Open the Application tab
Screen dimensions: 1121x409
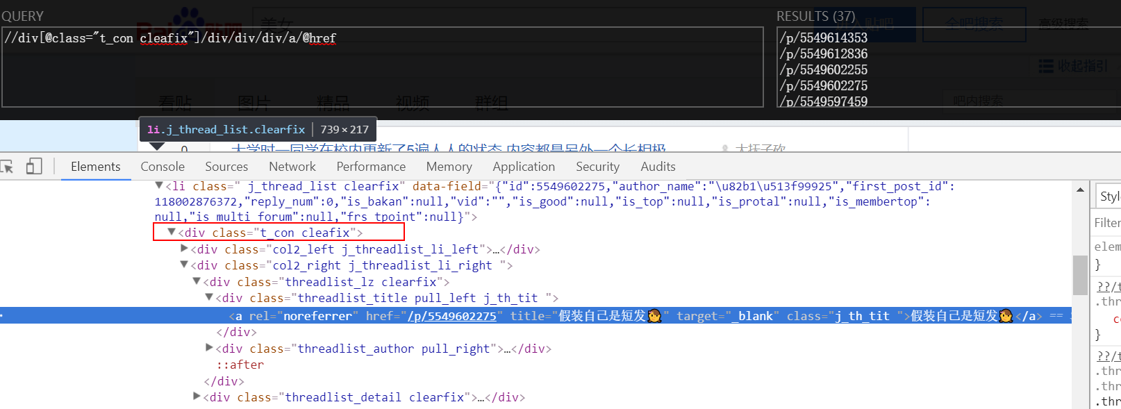[524, 167]
